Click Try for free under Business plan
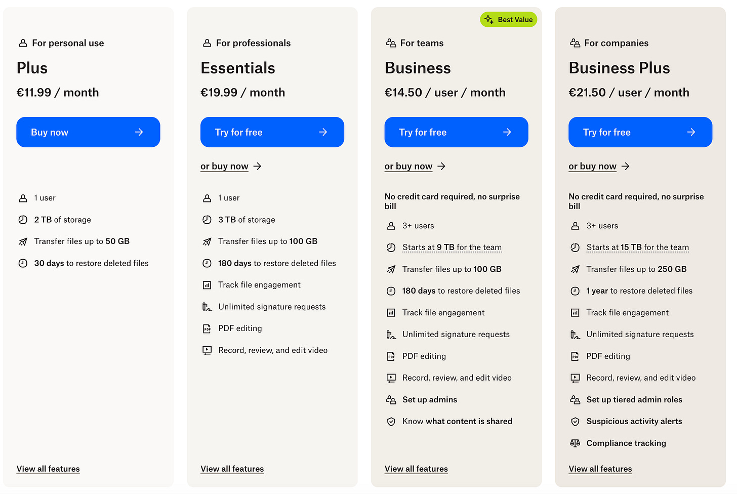 (x=456, y=132)
